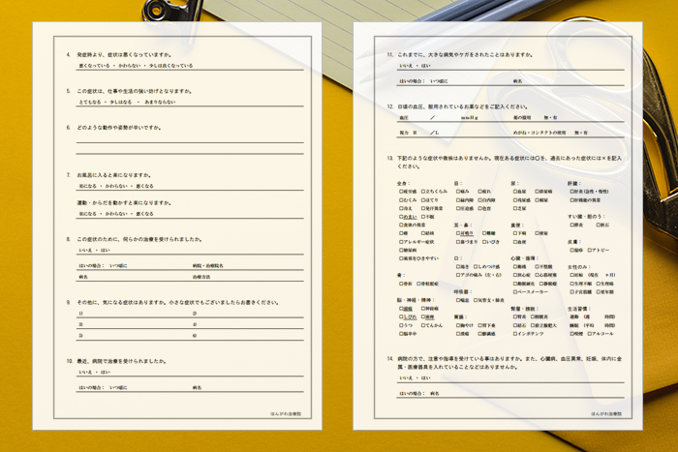Click the いいえ・はい answer in question 10
The width and height of the screenshot is (678, 452).
pyautogui.click(x=94, y=372)
